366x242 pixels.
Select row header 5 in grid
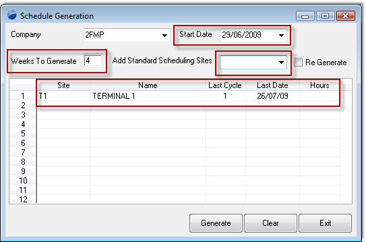23,134
